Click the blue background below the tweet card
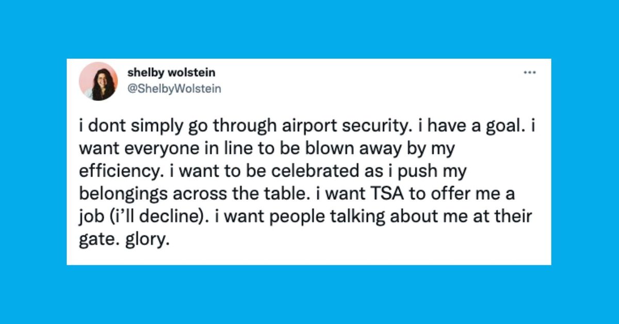The height and width of the screenshot is (324, 619). (309, 295)
